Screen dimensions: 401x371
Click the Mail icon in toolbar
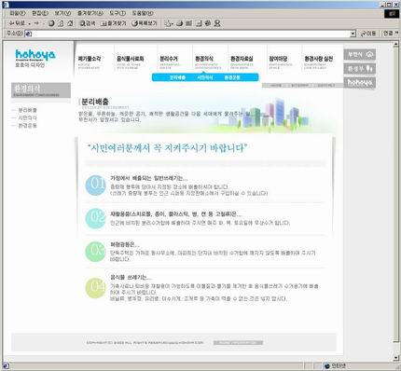[168, 23]
